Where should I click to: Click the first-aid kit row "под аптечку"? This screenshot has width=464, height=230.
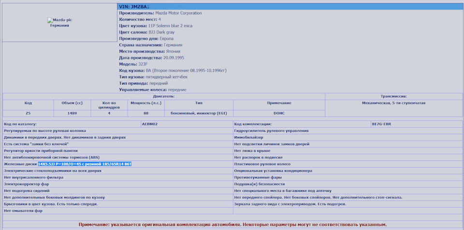(x=348, y=191)
